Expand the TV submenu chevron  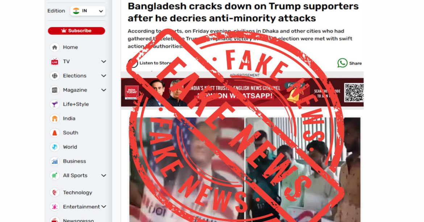[104, 61]
